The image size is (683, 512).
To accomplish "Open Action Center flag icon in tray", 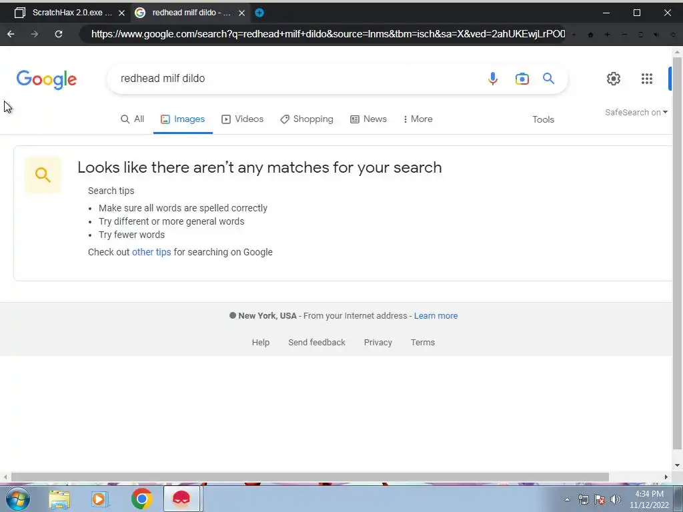I will 600,499.
